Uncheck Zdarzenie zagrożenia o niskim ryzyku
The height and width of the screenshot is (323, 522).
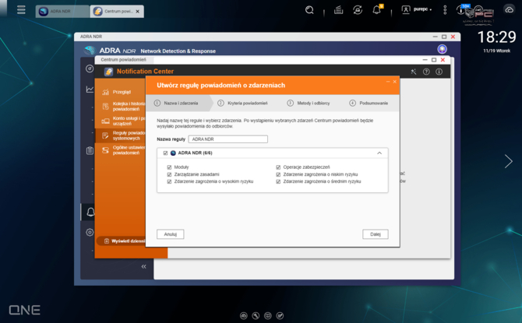tap(278, 174)
